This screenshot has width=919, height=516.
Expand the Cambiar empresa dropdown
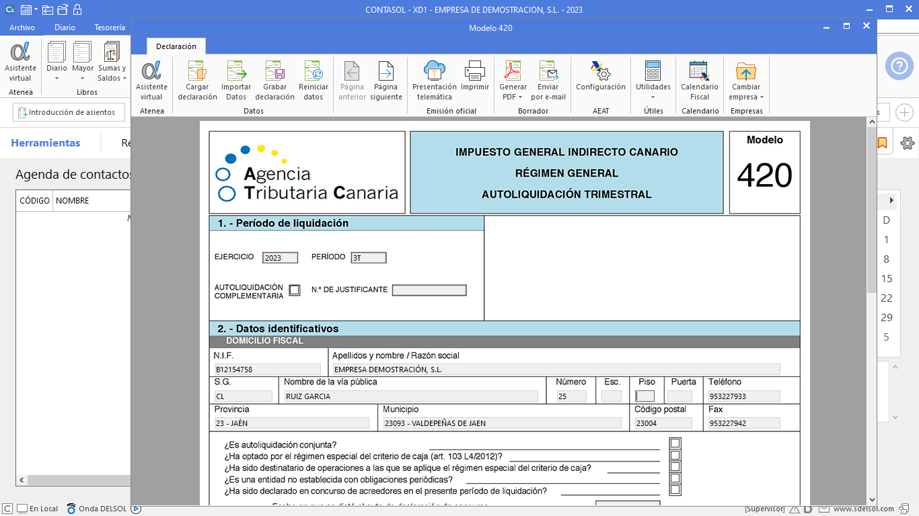(x=746, y=97)
